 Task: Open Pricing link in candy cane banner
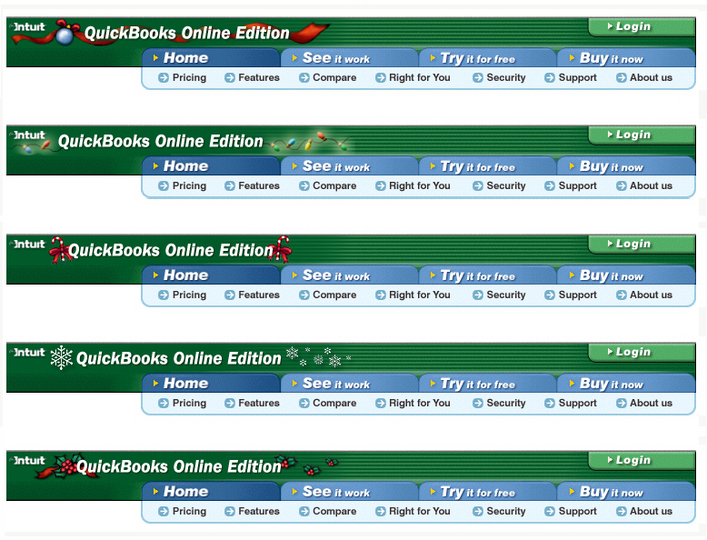pos(189,295)
